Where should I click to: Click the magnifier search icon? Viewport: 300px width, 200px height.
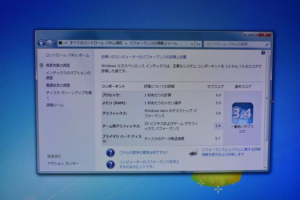coord(267,45)
